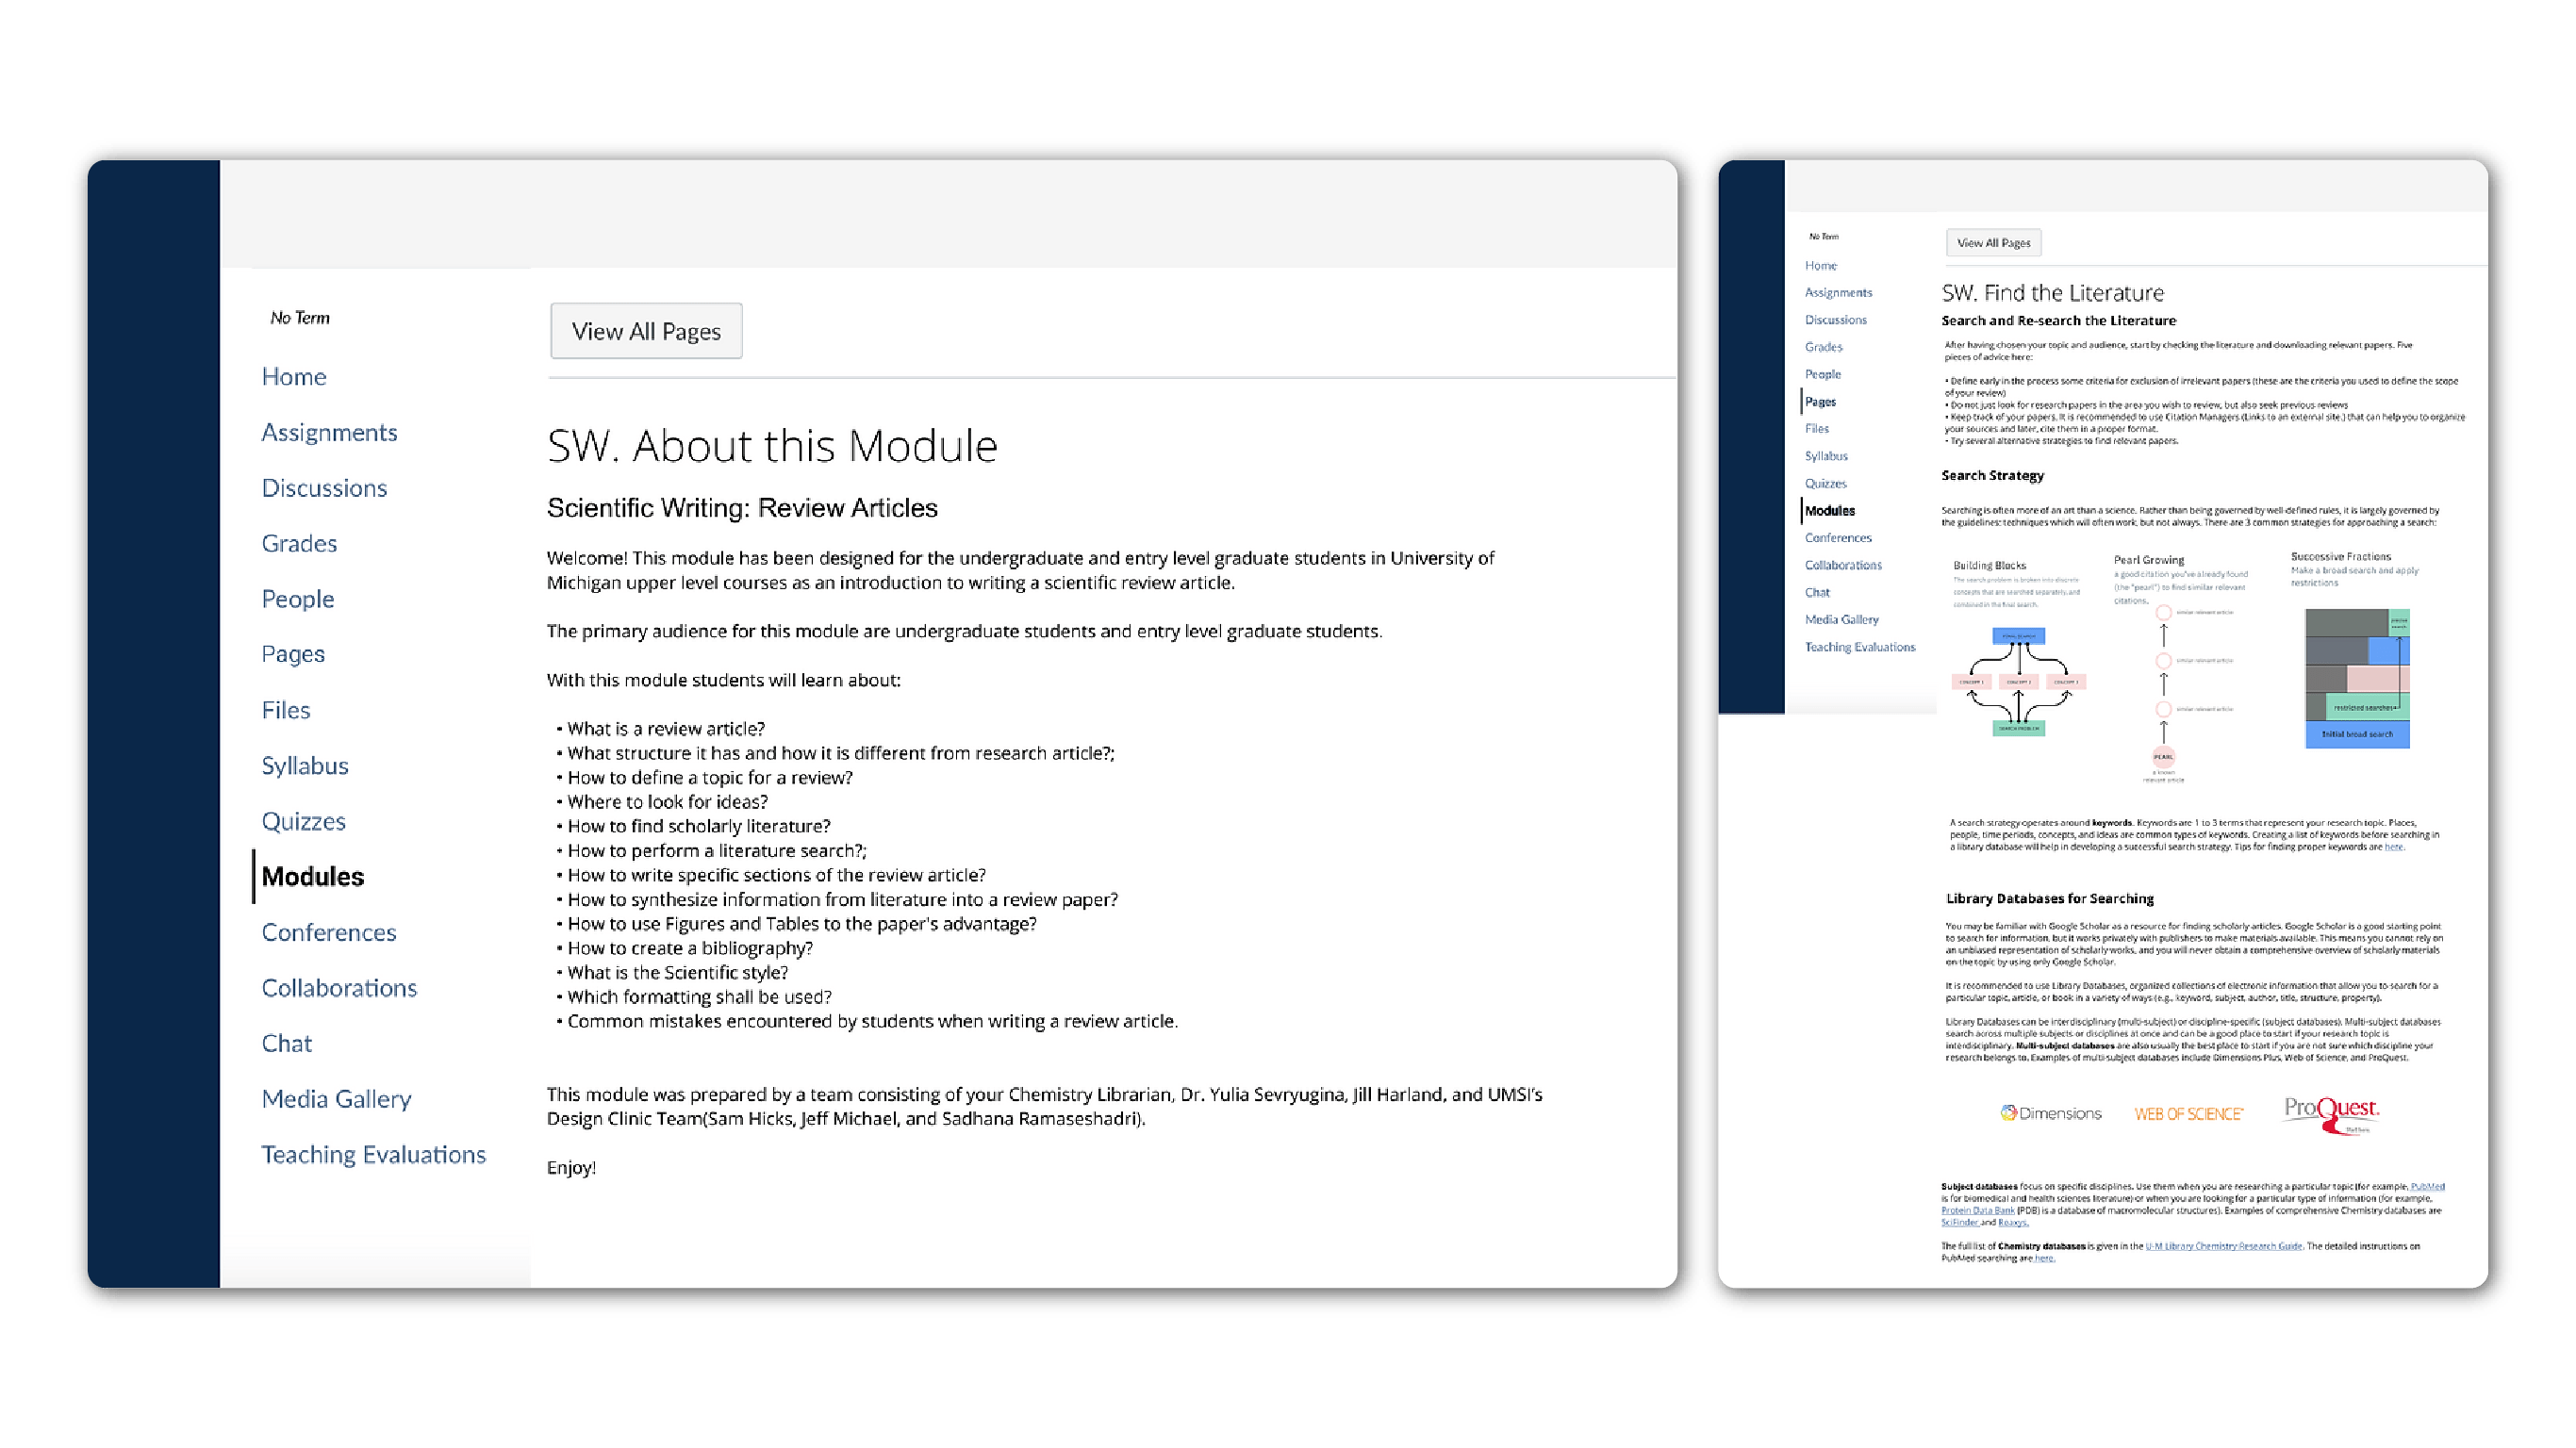Open bold Pages item in Find the Literature sidebar

click(1820, 401)
